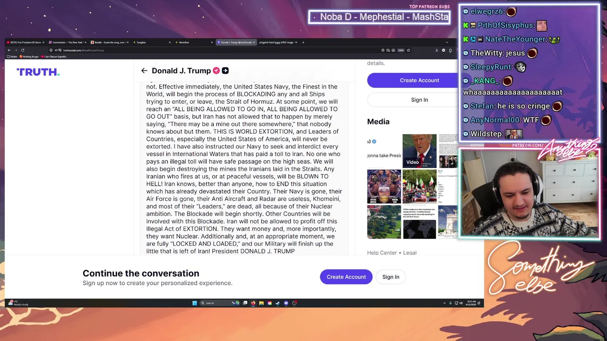Click the back arrow beside Donald J. Trump

tap(144, 71)
